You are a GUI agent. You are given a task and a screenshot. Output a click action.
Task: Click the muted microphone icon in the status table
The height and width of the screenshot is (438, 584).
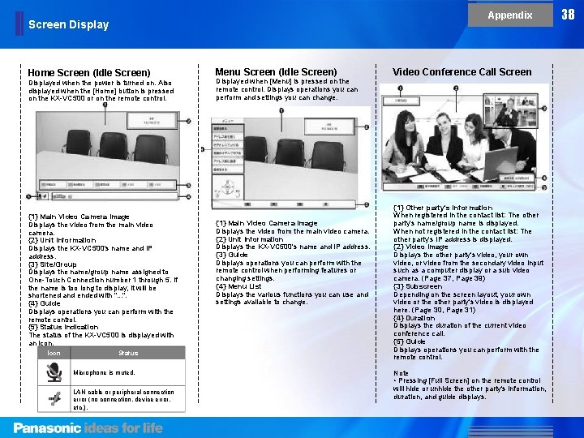[x=54, y=372]
